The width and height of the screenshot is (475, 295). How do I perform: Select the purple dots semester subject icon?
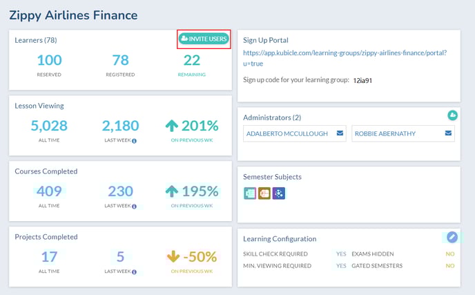[279, 193]
